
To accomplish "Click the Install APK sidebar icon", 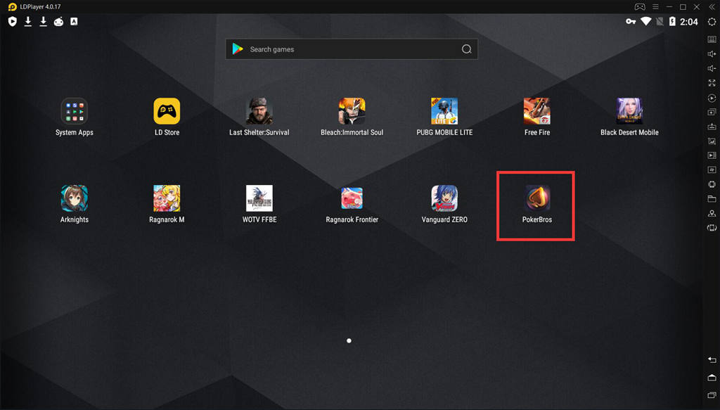I will coord(712,127).
